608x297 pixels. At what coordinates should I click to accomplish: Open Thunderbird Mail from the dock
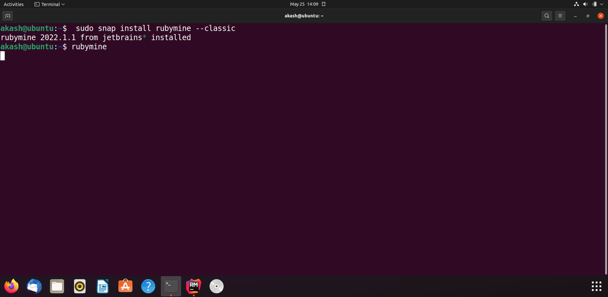click(x=34, y=286)
